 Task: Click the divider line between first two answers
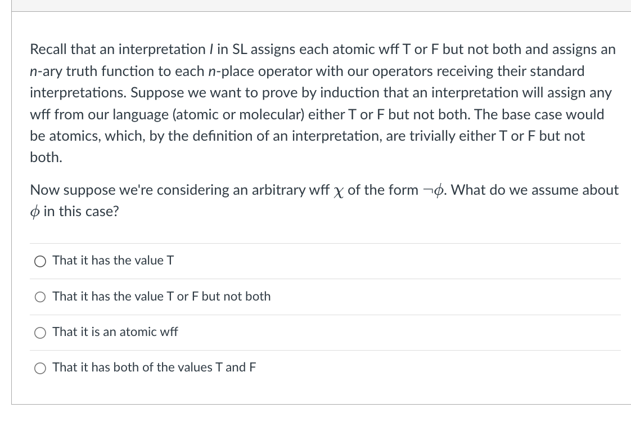point(325,279)
